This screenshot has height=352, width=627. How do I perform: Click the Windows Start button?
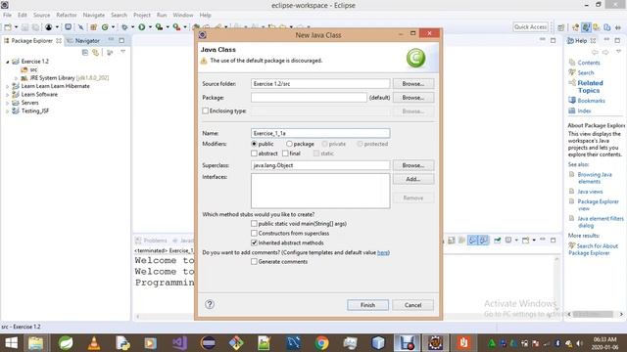(x=11, y=343)
